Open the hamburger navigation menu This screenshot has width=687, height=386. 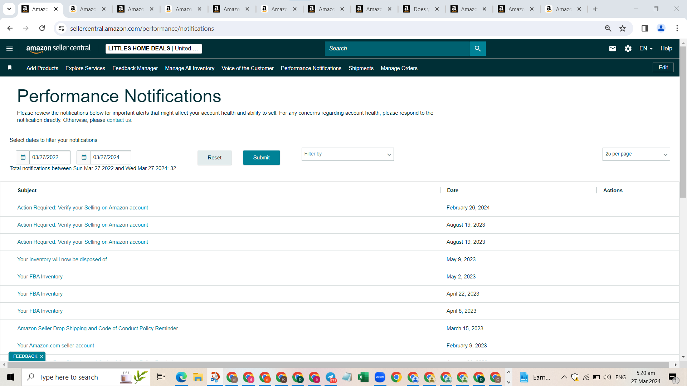(10, 49)
